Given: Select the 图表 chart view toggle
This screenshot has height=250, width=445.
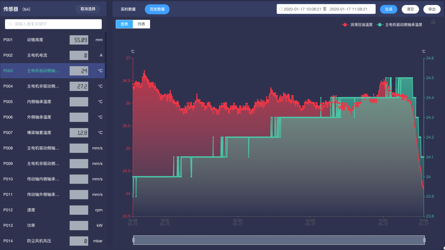Looking at the screenshot, I should 124,24.
